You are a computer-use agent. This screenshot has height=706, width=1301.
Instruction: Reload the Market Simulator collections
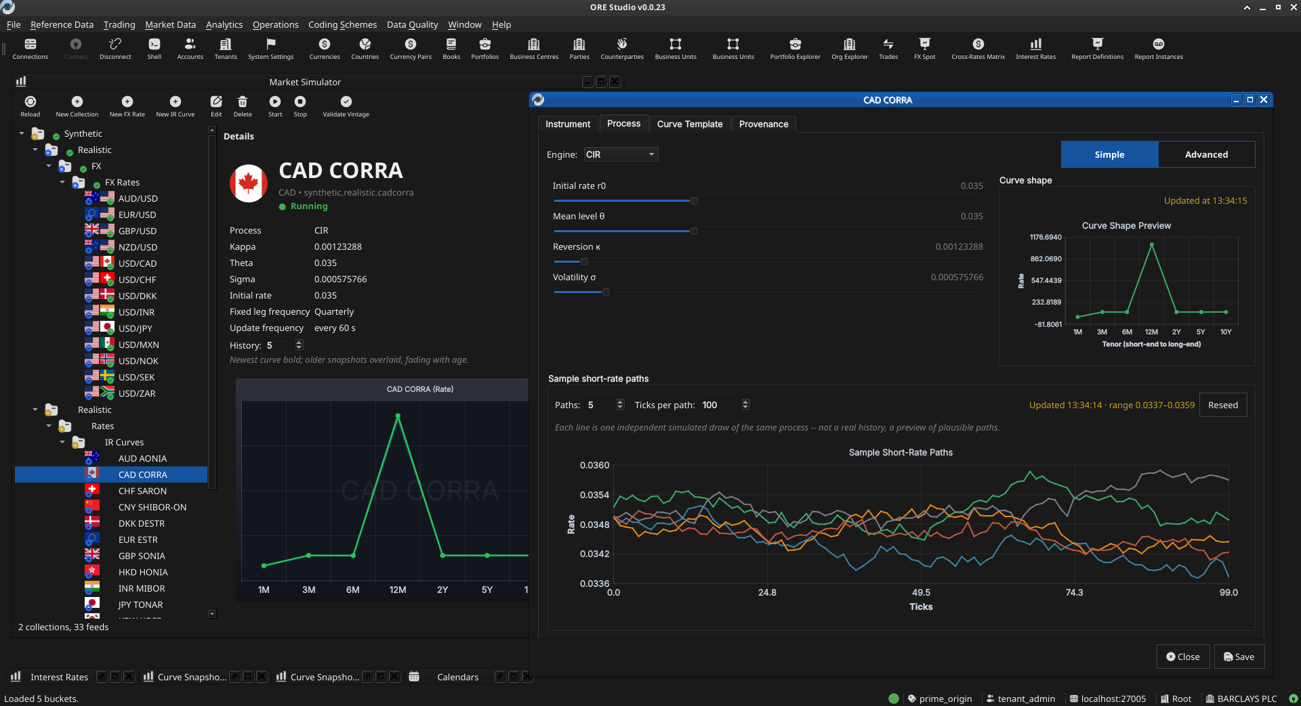coord(30,106)
